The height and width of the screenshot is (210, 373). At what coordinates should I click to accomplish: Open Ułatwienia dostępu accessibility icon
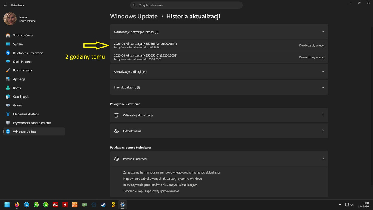[x=8, y=114]
